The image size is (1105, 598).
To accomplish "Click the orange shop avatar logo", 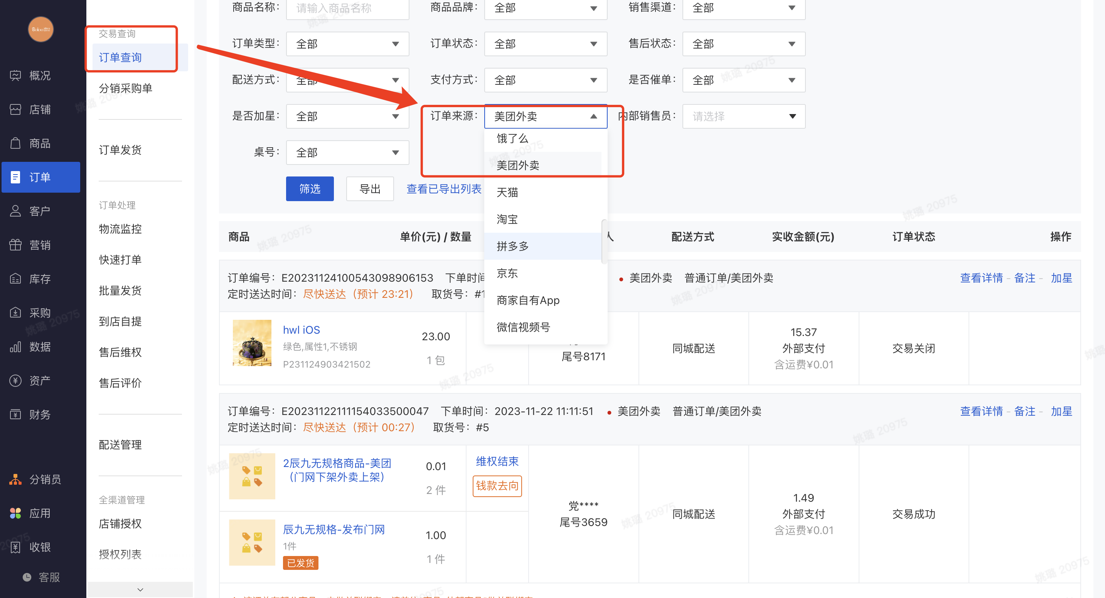I will click(x=41, y=29).
